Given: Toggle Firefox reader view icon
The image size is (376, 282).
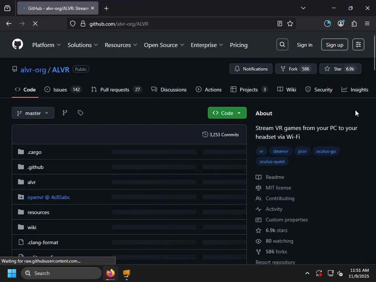Looking at the screenshot, I should (279, 23).
